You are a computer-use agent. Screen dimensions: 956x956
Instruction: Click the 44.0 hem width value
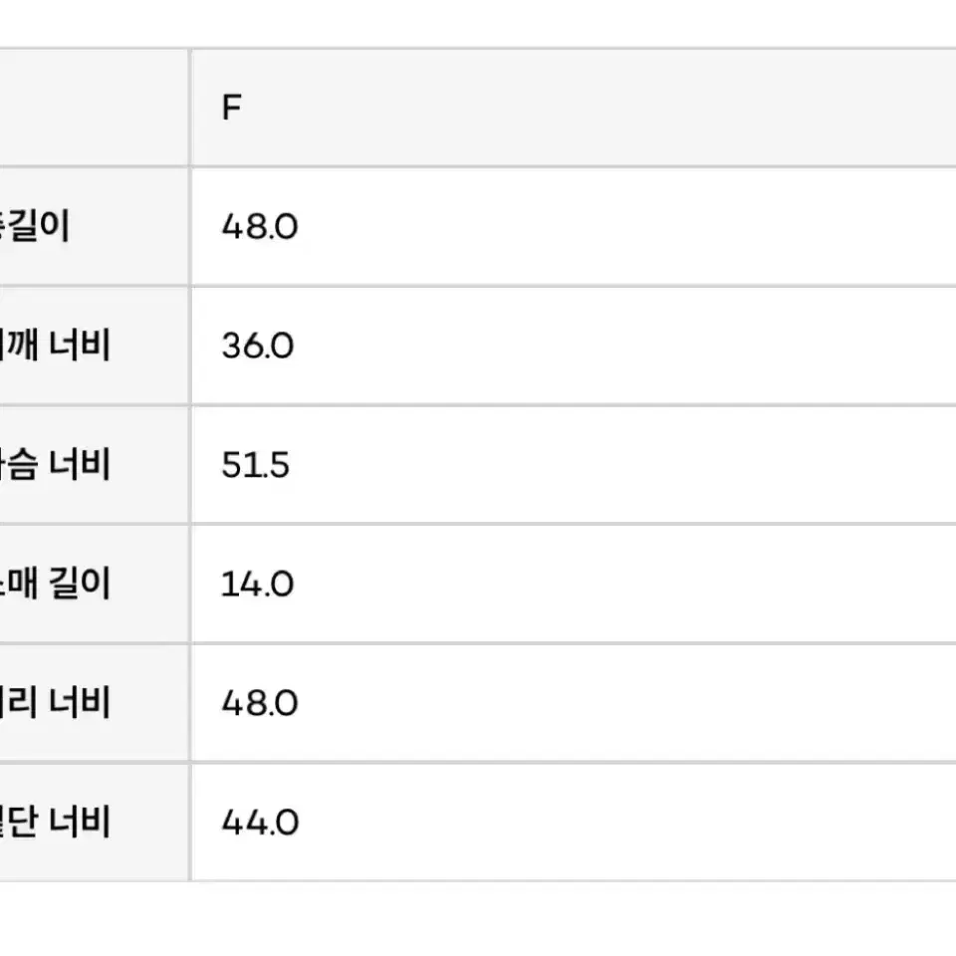pyautogui.click(x=260, y=822)
